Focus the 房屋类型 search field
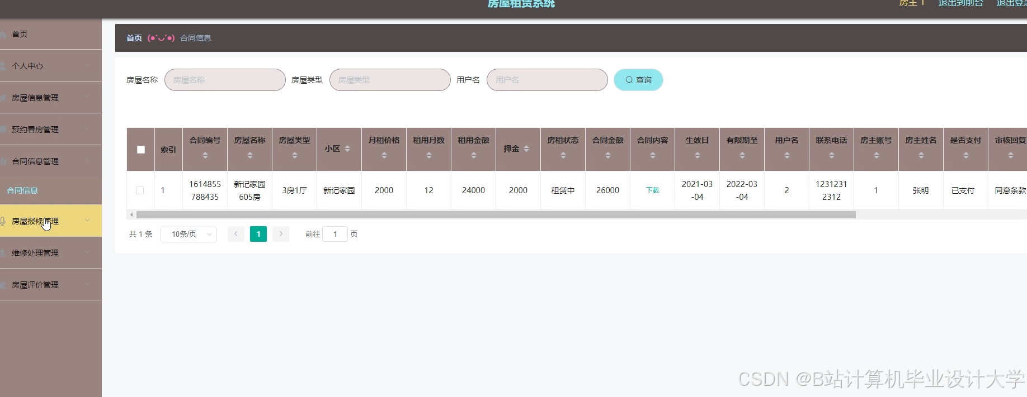The height and width of the screenshot is (397, 1027). click(x=390, y=80)
